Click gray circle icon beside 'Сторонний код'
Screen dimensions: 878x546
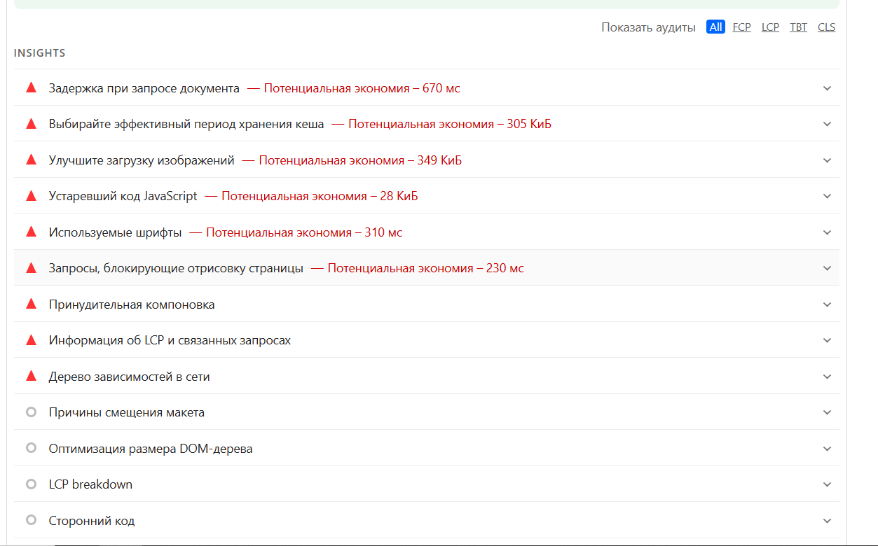click(x=31, y=521)
